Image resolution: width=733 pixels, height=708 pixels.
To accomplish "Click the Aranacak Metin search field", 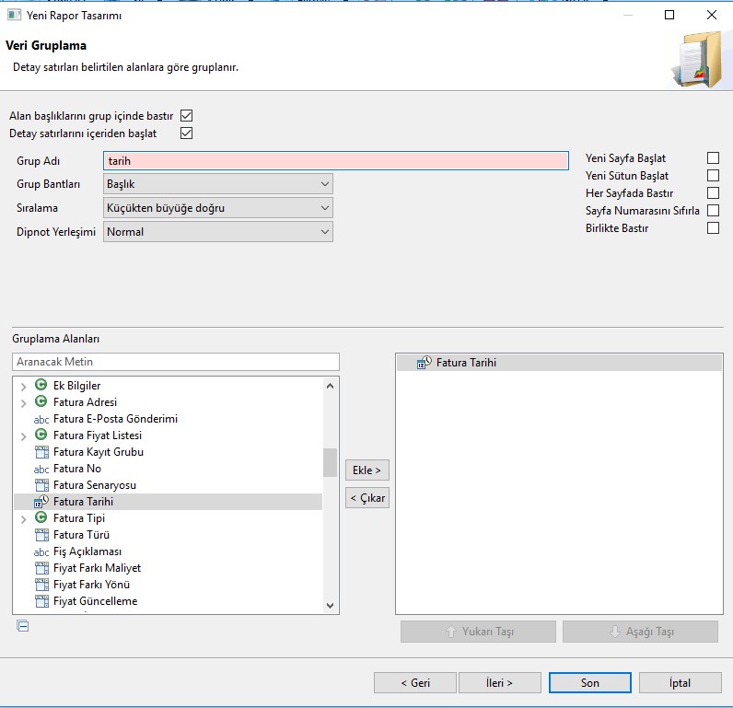I will [175, 362].
